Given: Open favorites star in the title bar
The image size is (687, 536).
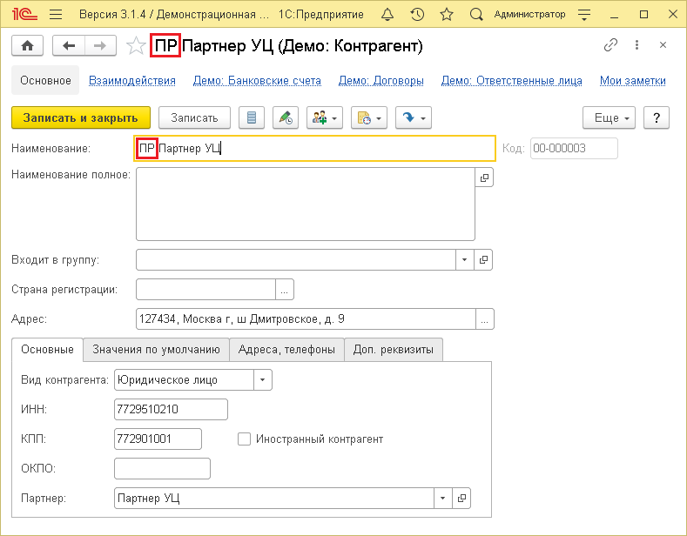Looking at the screenshot, I should tap(447, 15).
